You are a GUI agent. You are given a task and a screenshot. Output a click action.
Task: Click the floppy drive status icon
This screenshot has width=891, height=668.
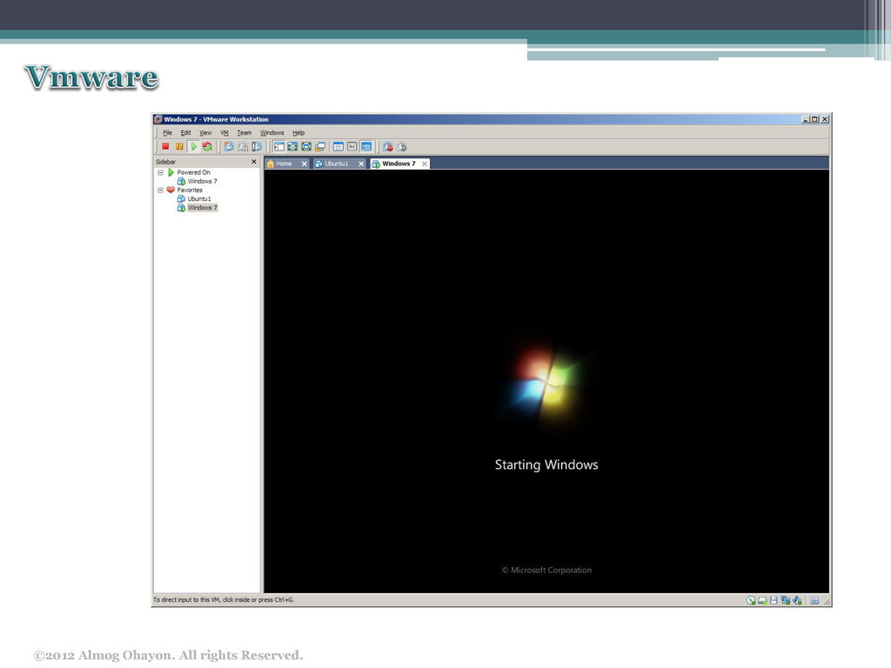pos(774,600)
